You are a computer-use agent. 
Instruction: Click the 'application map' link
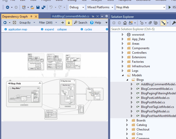pos(18,29)
